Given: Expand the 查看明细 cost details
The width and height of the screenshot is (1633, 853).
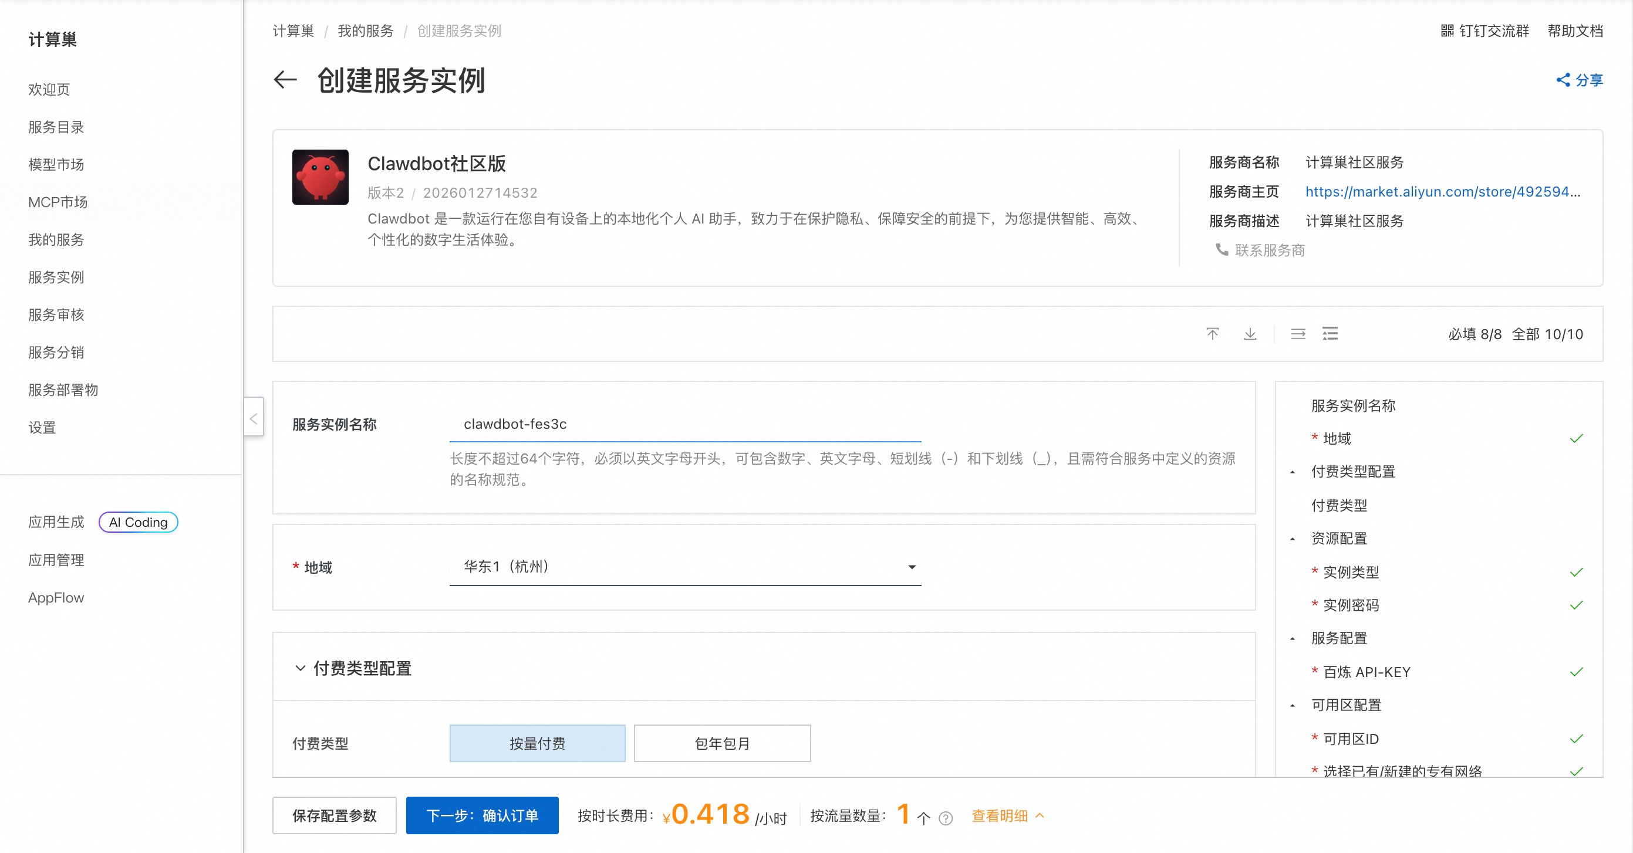Looking at the screenshot, I should pyautogui.click(x=999, y=816).
